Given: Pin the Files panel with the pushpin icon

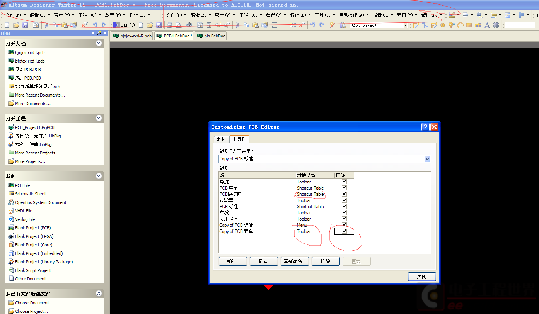Looking at the screenshot, I should tap(99, 33).
